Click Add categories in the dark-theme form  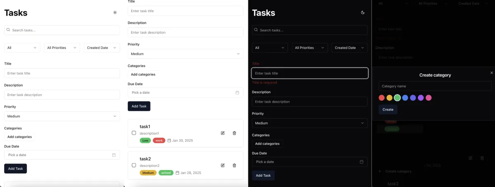tap(267, 144)
